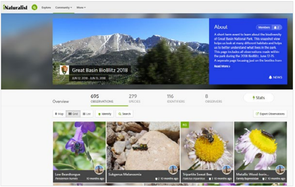295x187 pixels.
Task: Open the iNaturalist home logo
Action: point(15,8)
